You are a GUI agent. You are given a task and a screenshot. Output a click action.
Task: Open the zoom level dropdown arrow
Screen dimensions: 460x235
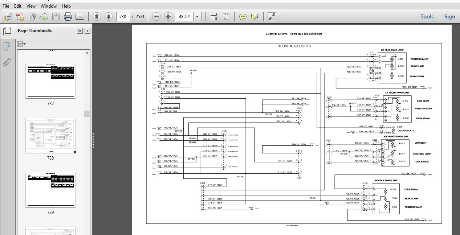pos(197,17)
